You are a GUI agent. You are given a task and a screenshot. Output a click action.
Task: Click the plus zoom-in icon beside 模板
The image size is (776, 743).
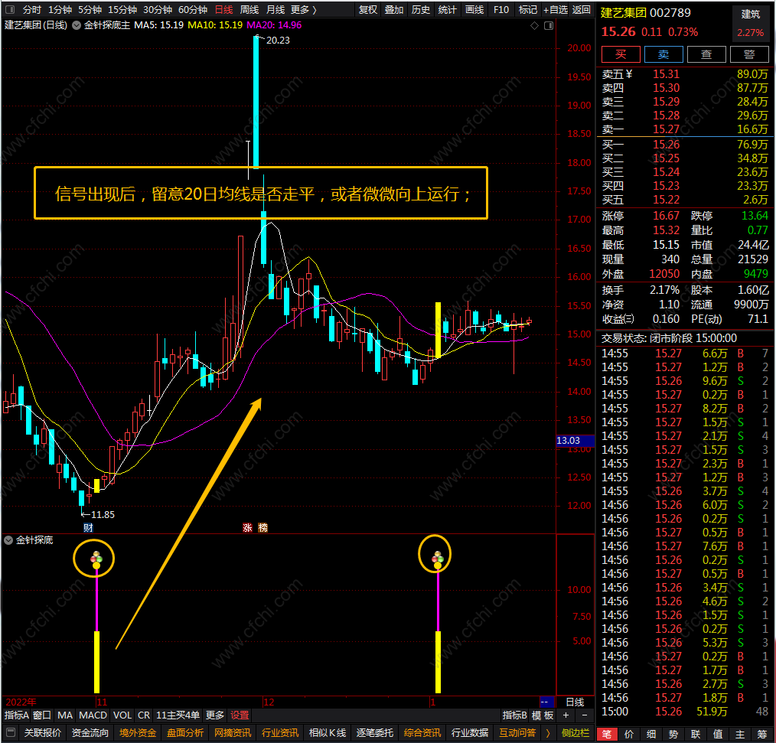566,715
